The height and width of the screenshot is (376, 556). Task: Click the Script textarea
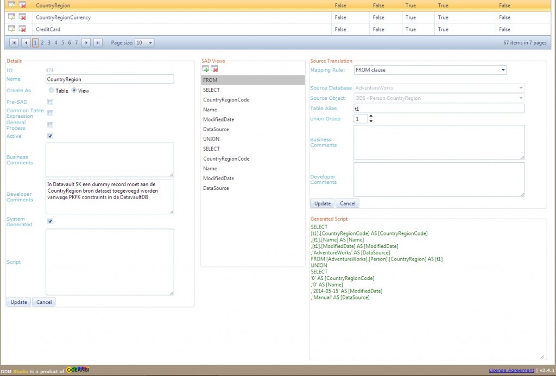coord(110,262)
